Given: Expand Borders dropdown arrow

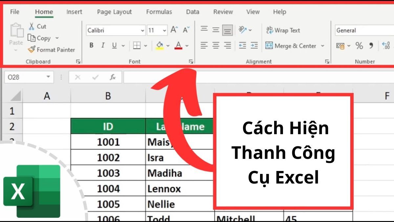Looking at the screenshot, I should click(x=145, y=46).
